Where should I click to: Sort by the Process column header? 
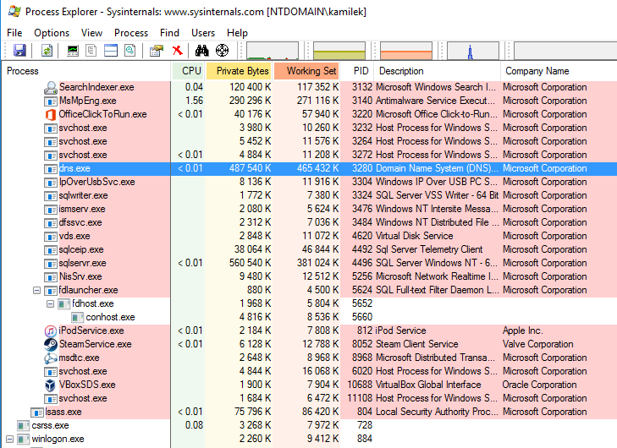85,71
